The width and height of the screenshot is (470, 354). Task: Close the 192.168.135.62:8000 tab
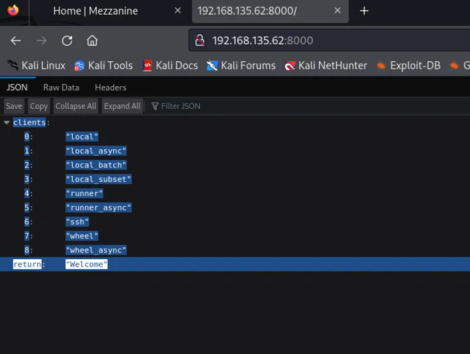click(x=337, y=11)
